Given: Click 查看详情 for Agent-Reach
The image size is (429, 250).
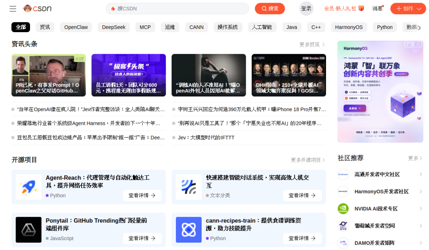Looking at the screenshot, I should [142, 195].
